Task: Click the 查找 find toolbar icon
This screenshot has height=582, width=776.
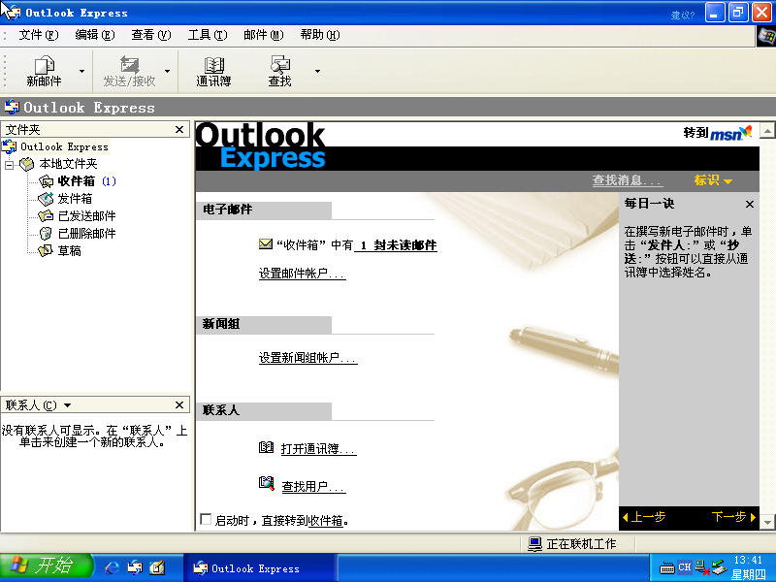Action: (x=279, y=65)
